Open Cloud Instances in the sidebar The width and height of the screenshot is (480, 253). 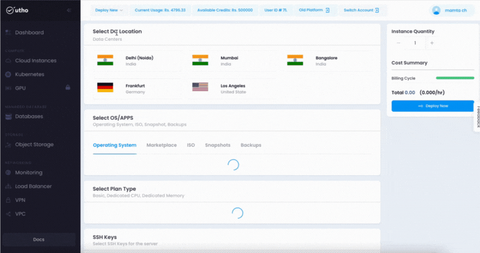click(x=35, y=60)
